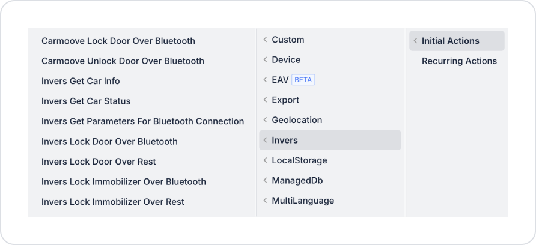Screen dimensions: 536x245
Task: Click the chevron on highlighted Invers item
Action: tap(265, 140)
